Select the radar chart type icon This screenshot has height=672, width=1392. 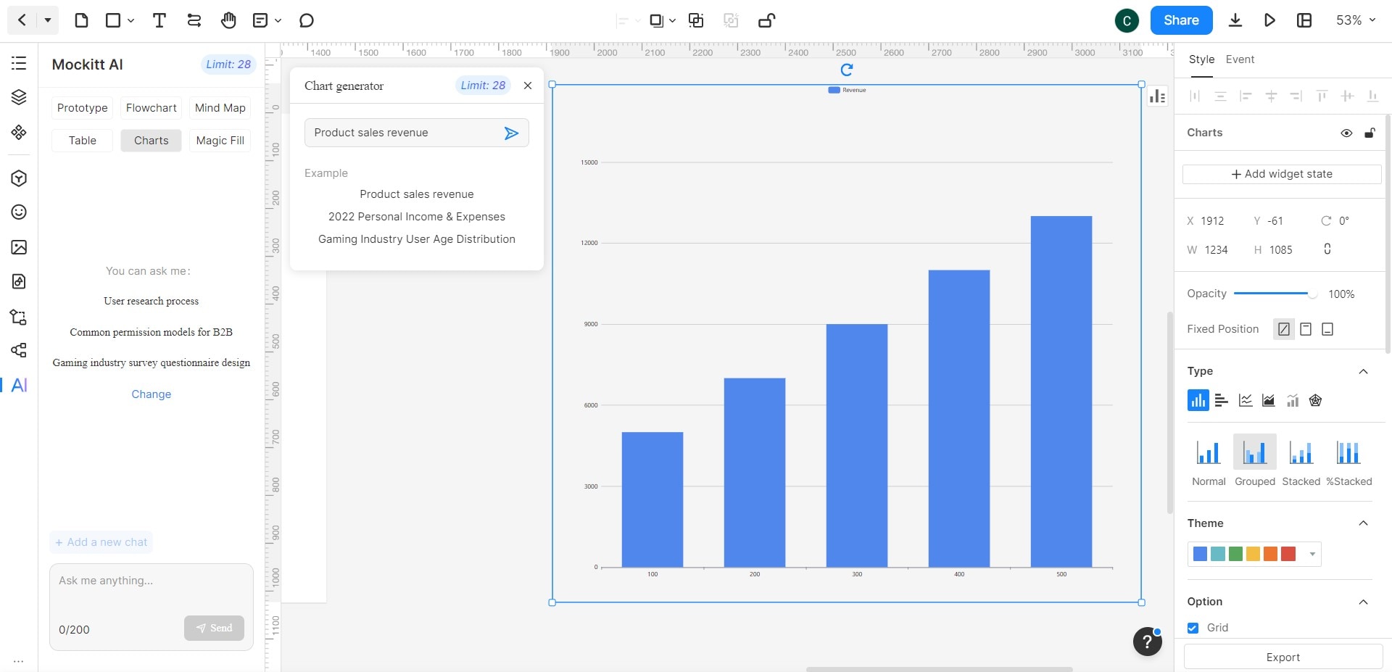pos(1315,400)
